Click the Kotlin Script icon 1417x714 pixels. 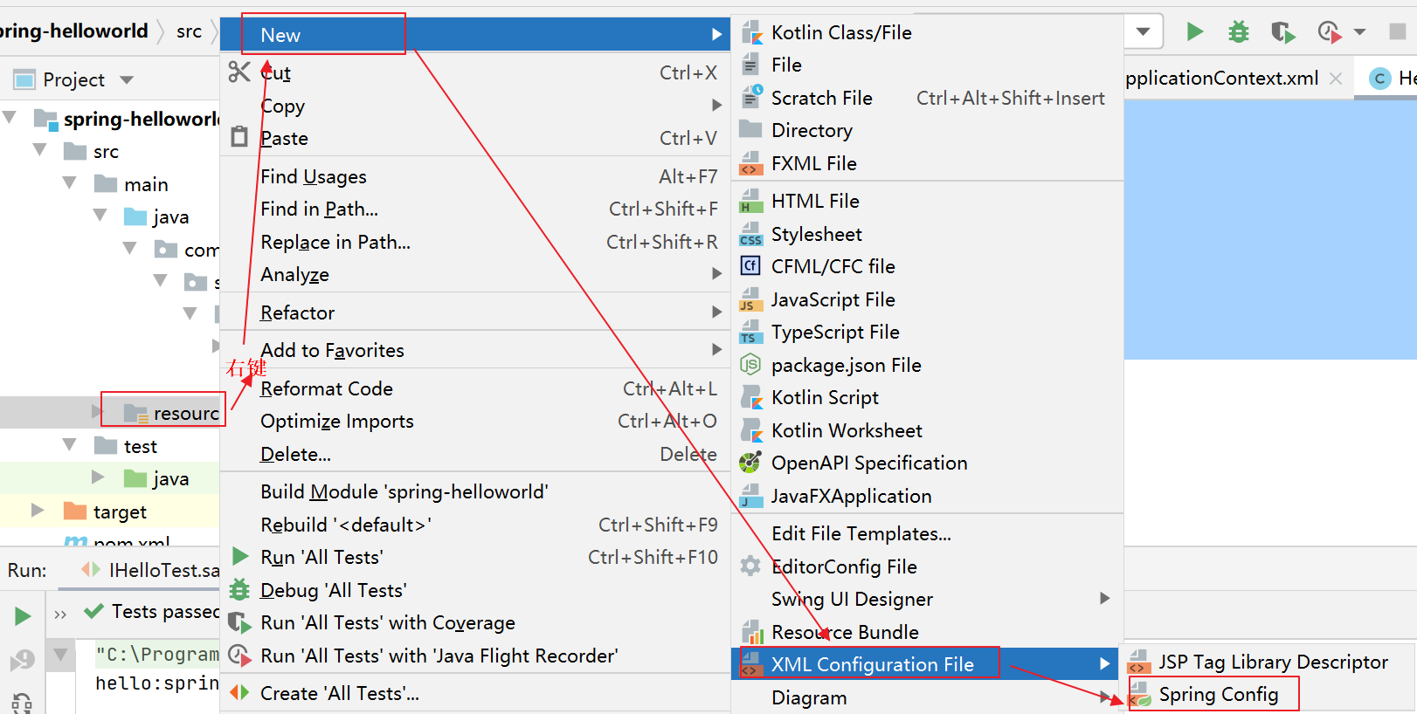(751, 398)
